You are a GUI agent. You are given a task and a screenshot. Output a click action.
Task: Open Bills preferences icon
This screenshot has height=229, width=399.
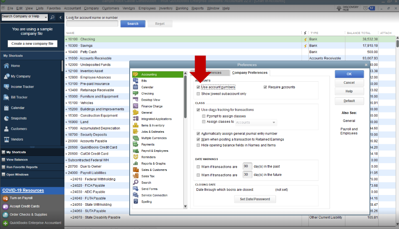point(135,81)
